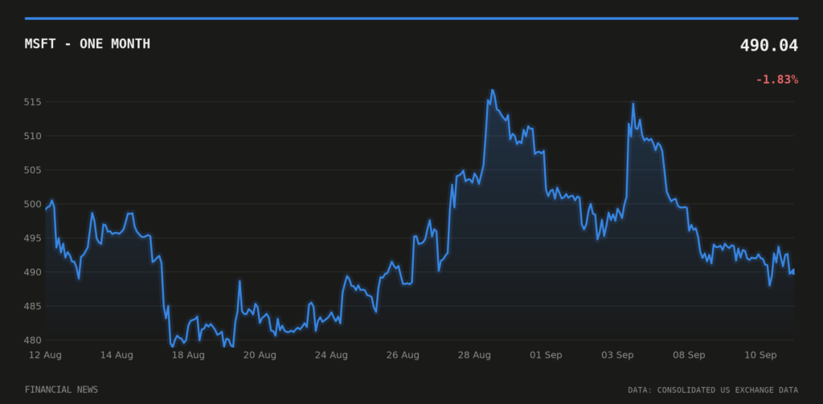Click the 08 Sep date label
The image size is (823, 404).
(x=689, y=355)
